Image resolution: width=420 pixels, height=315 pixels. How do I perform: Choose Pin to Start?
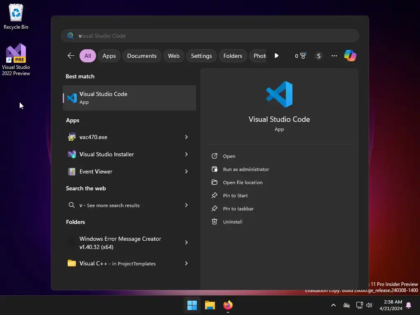click(x=279, y=196)
